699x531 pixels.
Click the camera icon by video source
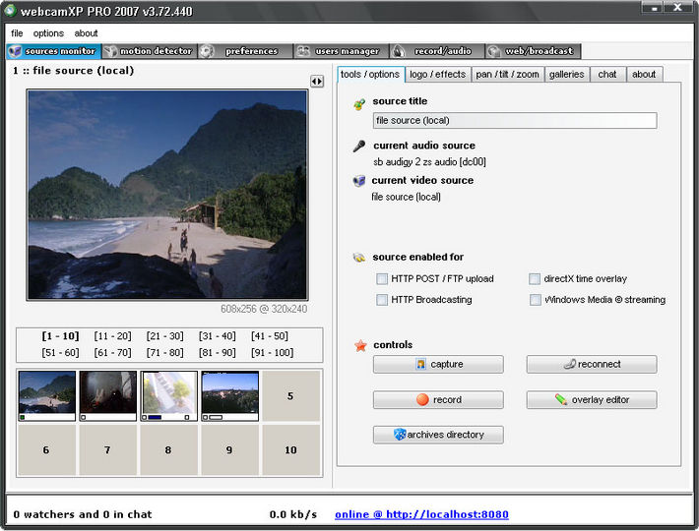coord(359,181)
